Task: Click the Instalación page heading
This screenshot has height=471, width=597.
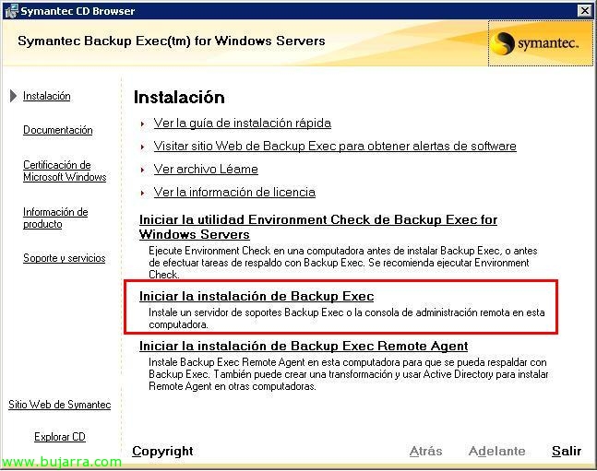Action: pos(179,98)
